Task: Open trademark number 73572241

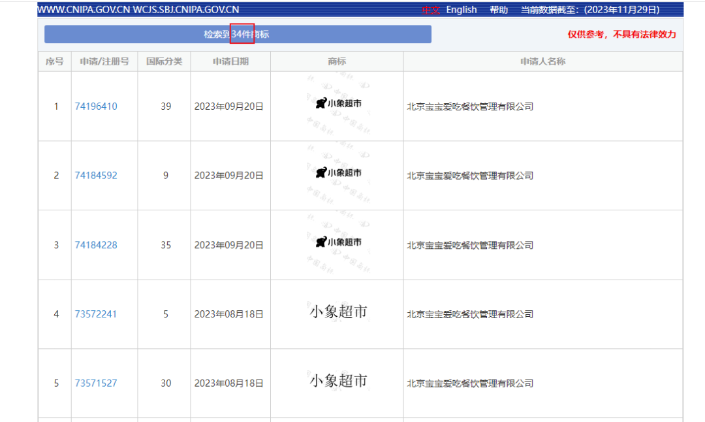Action: (96, 314)
